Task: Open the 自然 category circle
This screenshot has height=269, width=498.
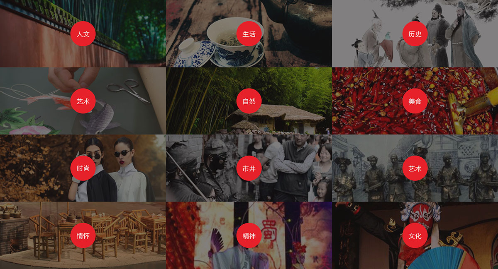Action: [x=249, y=101]
